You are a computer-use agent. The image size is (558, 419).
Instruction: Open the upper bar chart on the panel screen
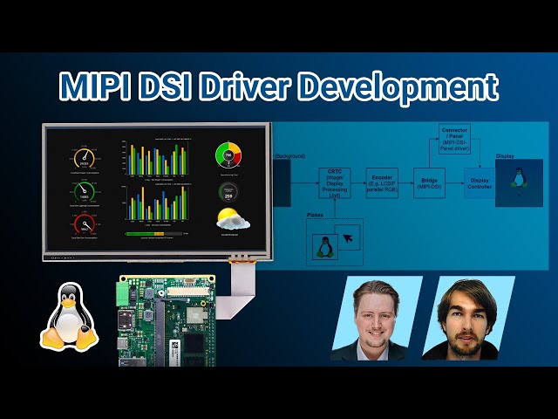[x=157, y=159]
